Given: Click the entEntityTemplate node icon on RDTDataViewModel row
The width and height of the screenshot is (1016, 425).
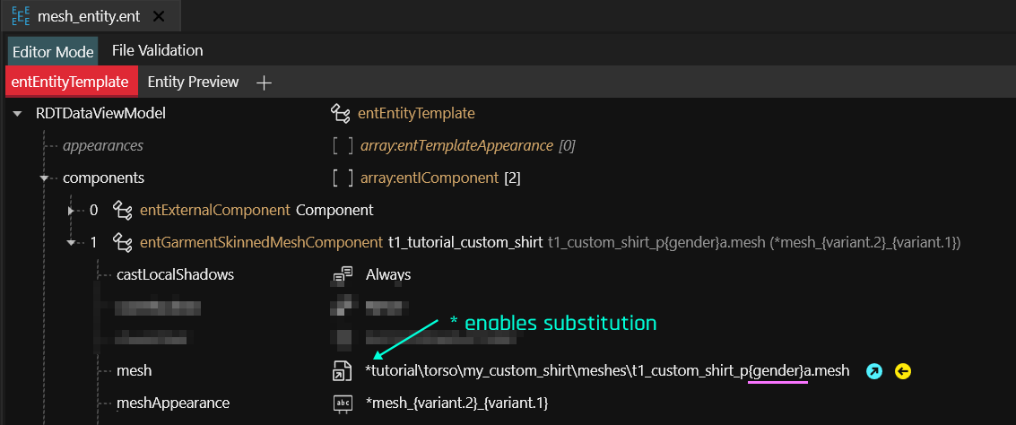Looking at the screenshot, I should (x=340, y=113).
